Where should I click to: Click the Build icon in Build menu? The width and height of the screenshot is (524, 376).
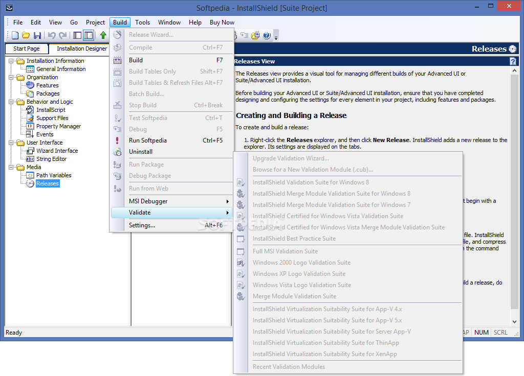click(117, 60)
